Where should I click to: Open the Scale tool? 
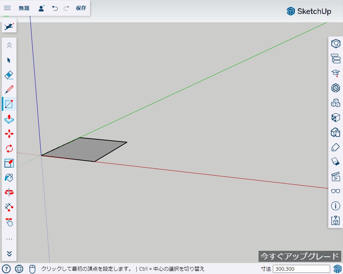[9, 163]
